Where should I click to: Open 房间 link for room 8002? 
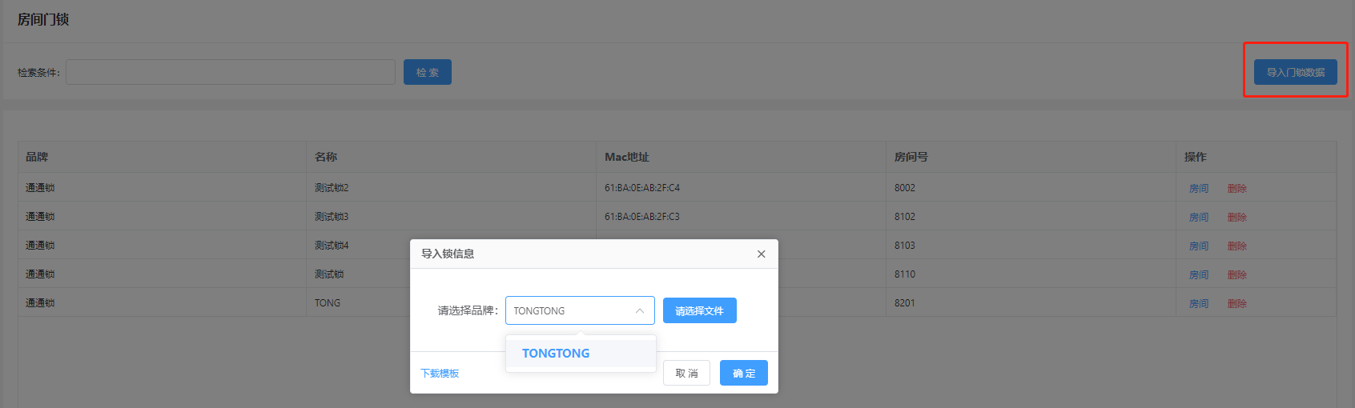[1199, 189]
